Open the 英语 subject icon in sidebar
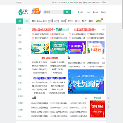123x123 pixels. point(18,42)
